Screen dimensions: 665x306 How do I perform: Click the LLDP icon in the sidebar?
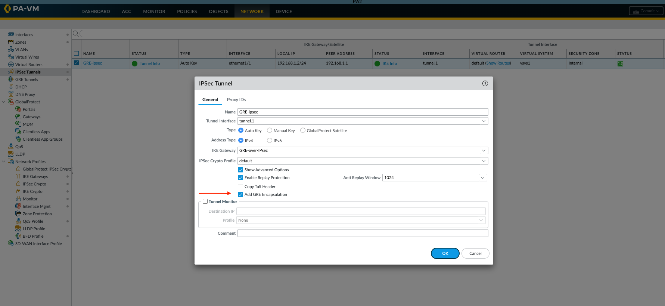11,154
